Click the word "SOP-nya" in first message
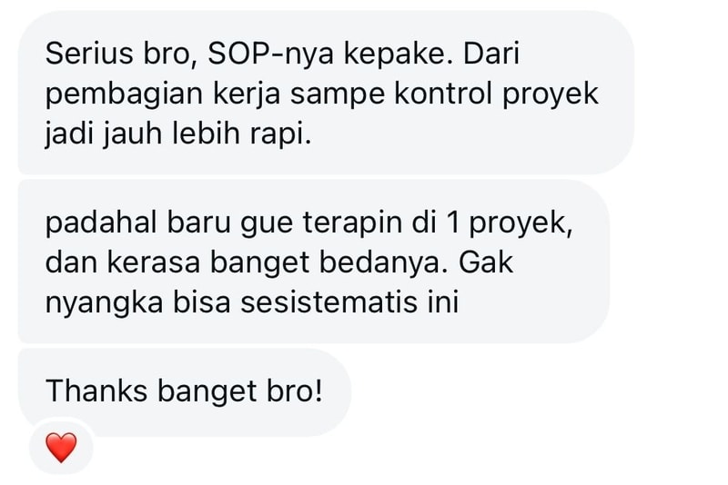 270,54
